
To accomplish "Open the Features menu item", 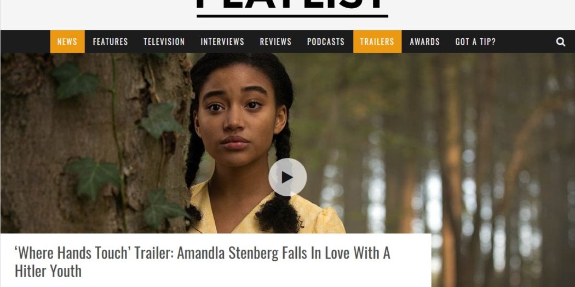I will pos(111,42).
